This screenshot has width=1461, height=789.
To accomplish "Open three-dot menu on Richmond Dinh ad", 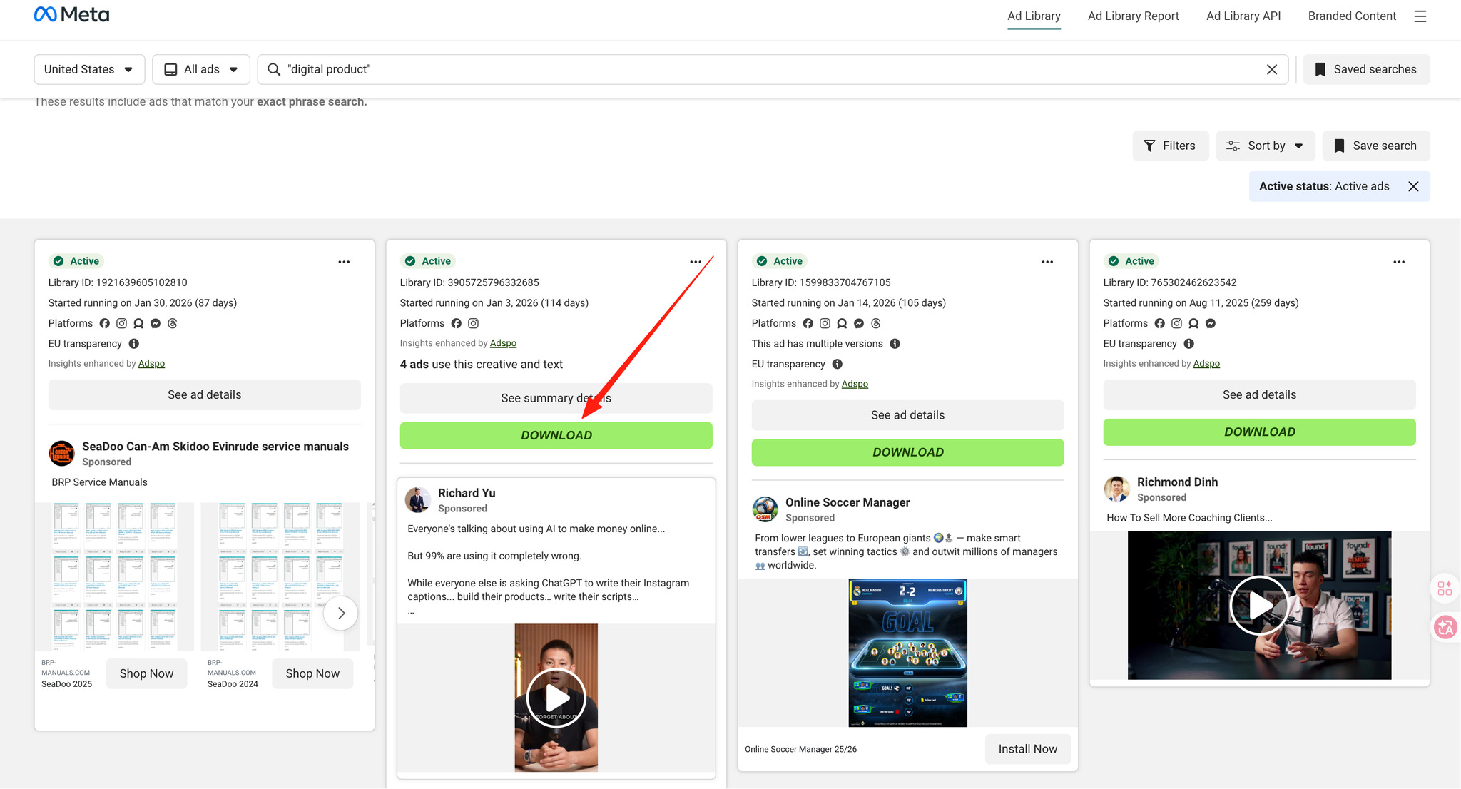I will click(1398, 262).
